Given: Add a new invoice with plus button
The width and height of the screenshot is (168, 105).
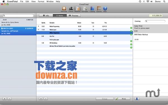Looking at the screenshot, I should tap(4, 99).
